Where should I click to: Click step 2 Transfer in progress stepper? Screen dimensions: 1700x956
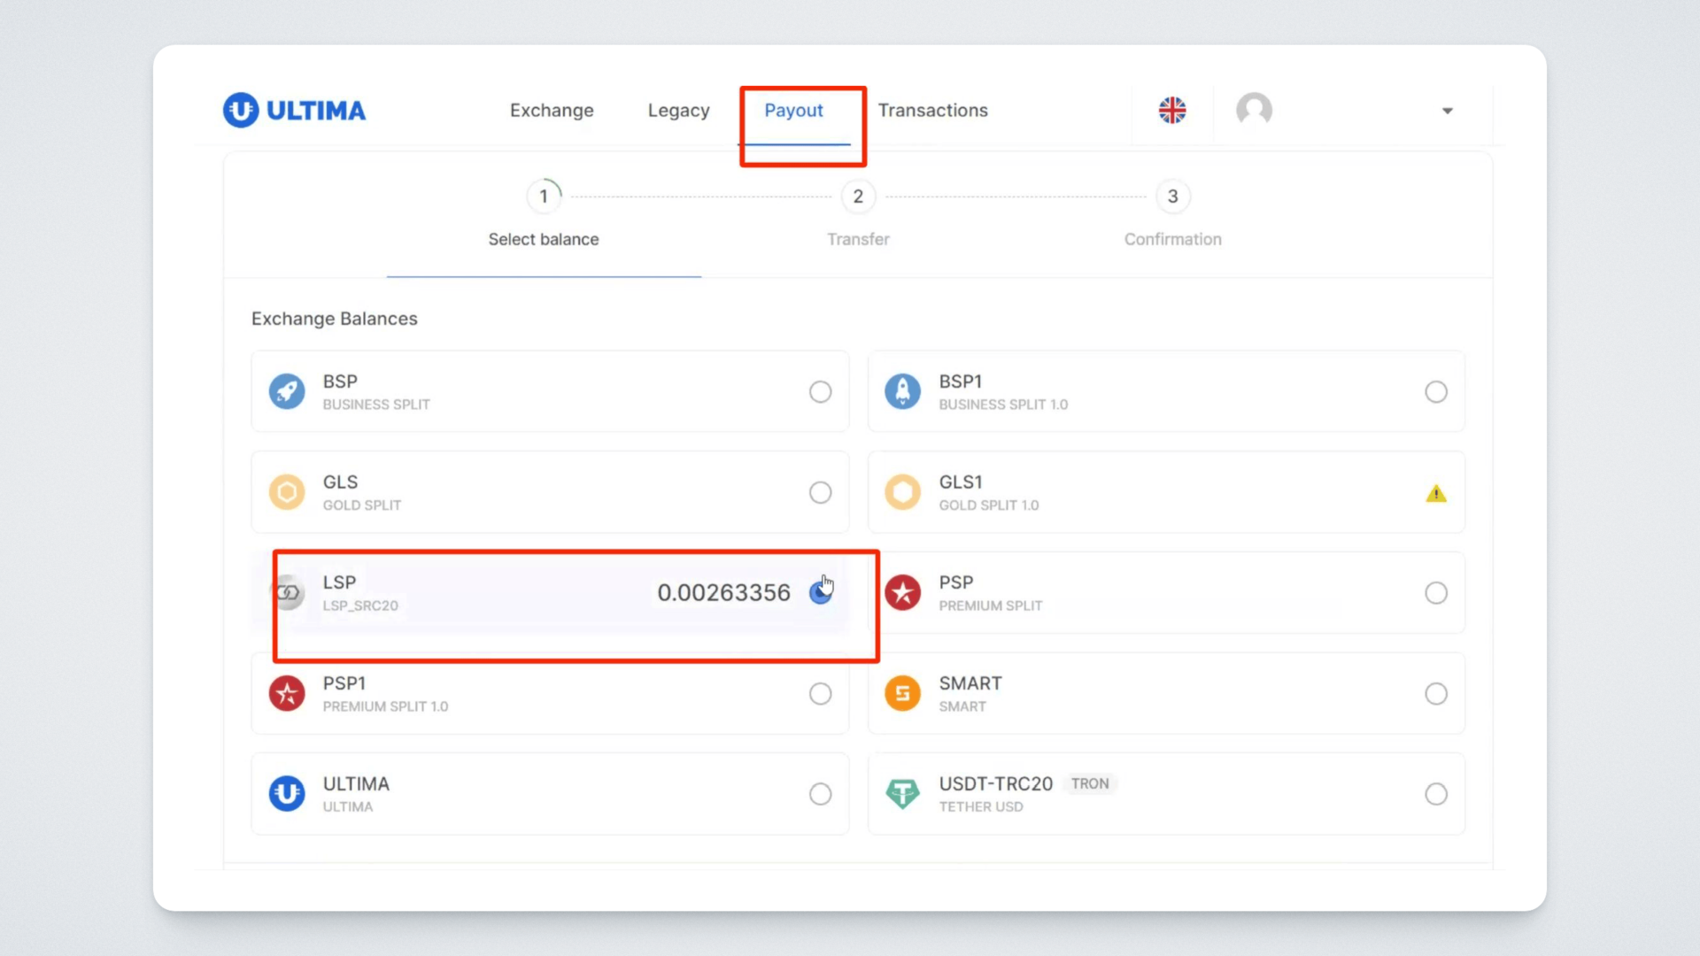click(x=857, y=197)
